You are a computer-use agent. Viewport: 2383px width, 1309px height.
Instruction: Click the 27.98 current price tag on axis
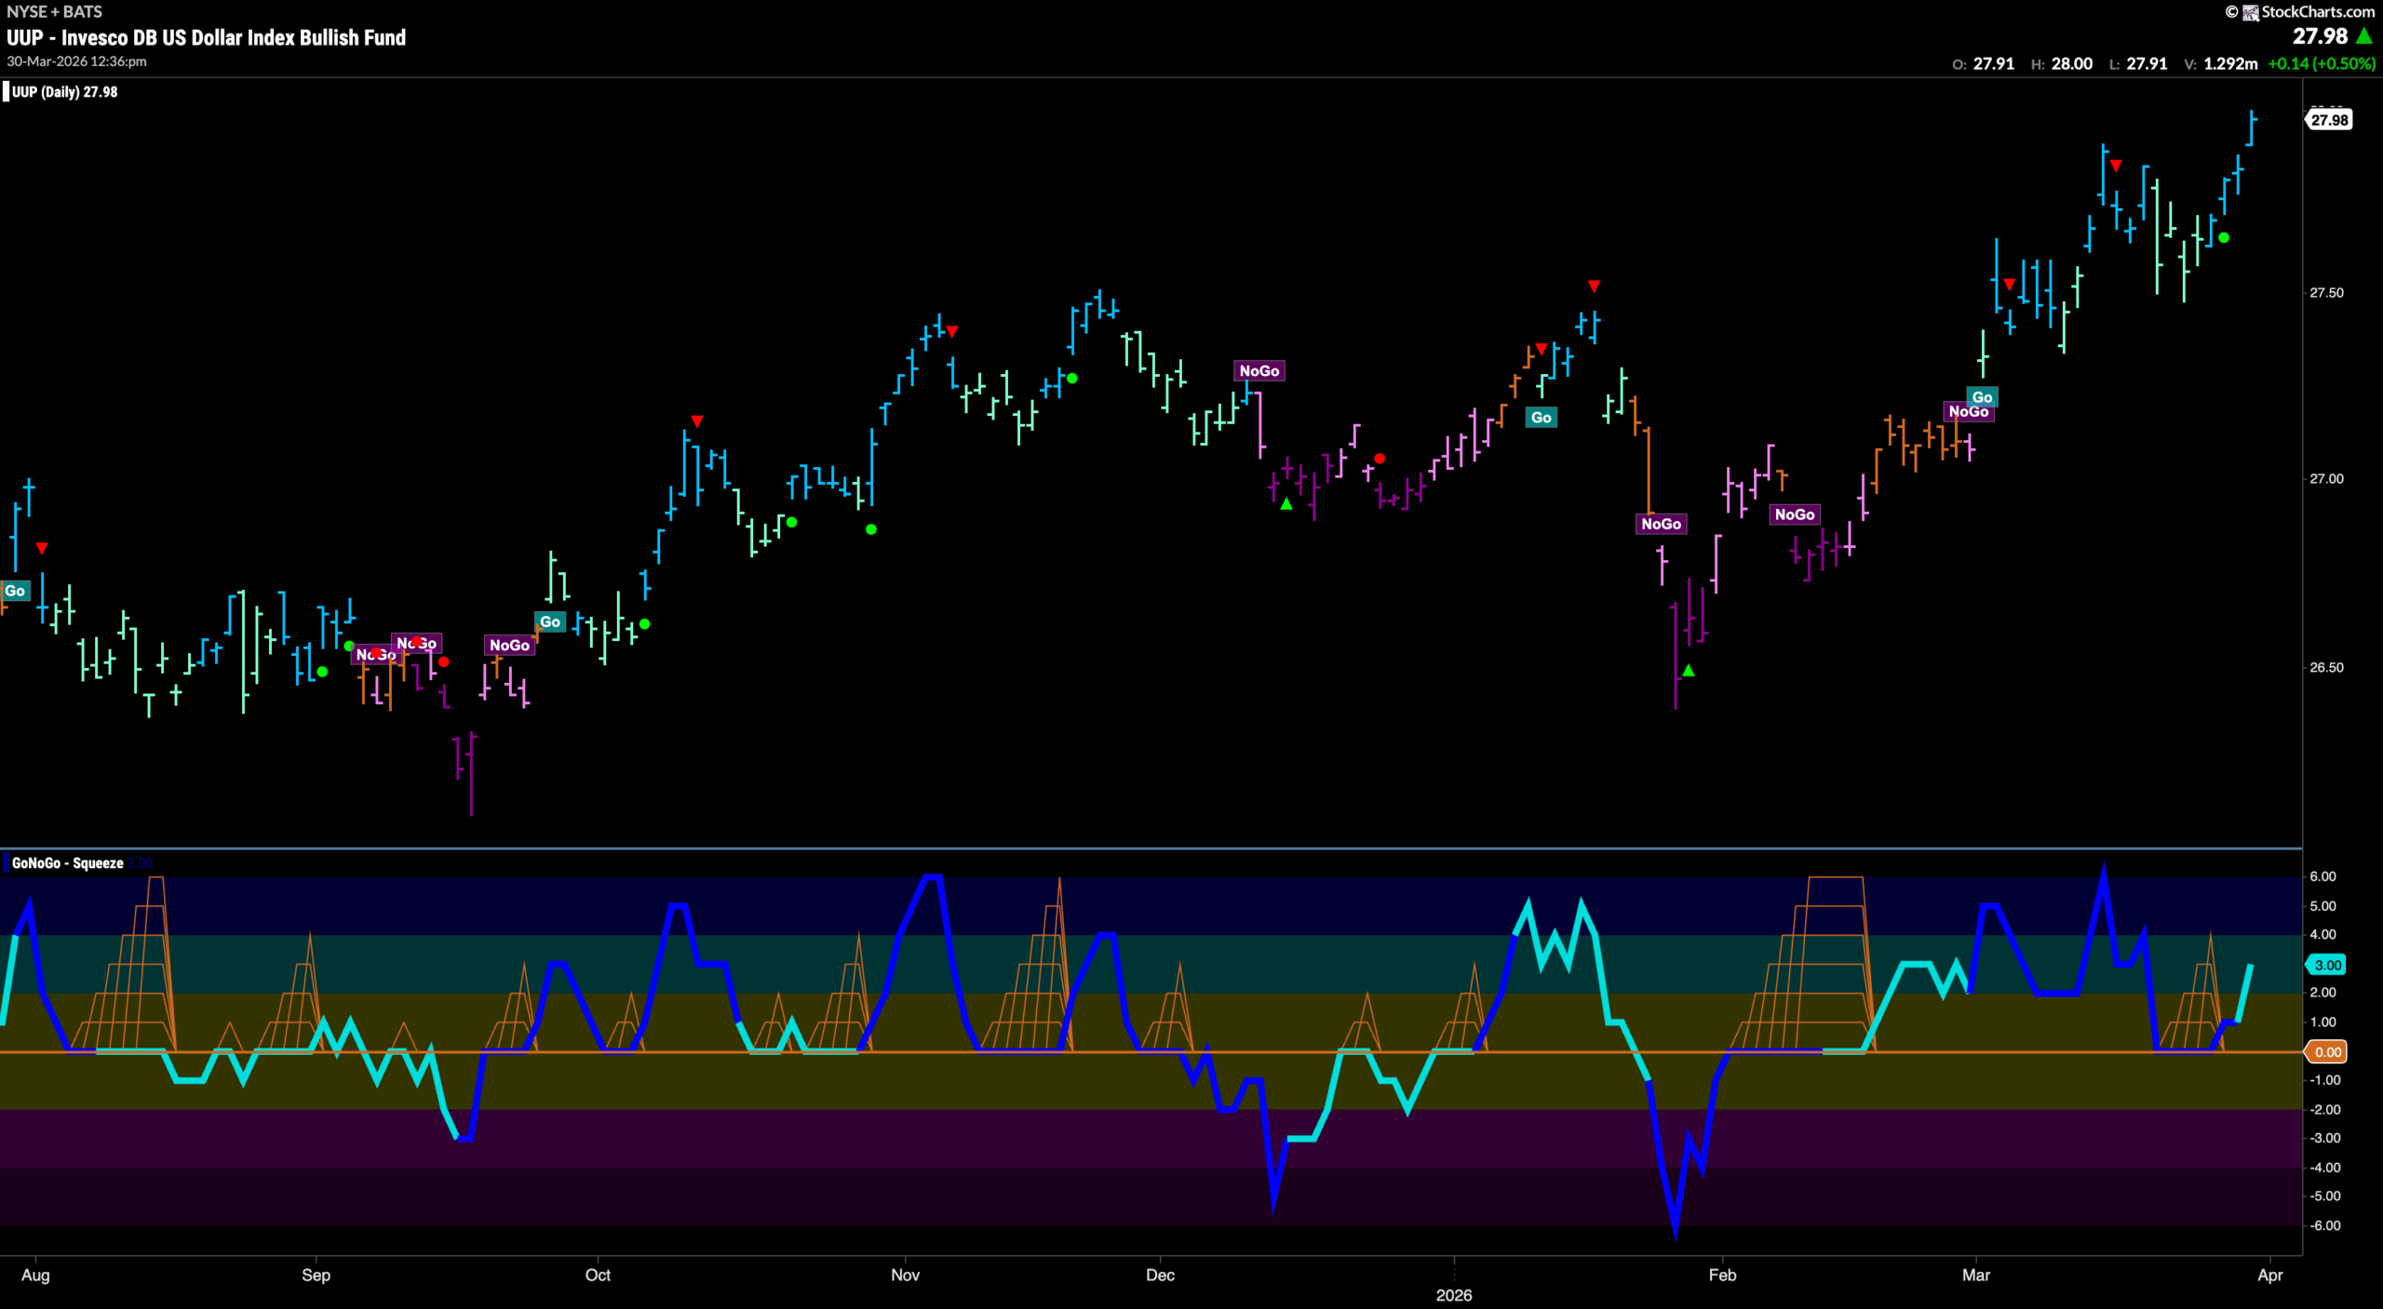click(x=2329, y=120)
